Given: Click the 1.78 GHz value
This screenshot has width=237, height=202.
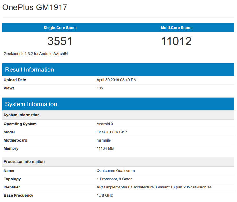Looking at the screenshot, I should click(105, 195).
